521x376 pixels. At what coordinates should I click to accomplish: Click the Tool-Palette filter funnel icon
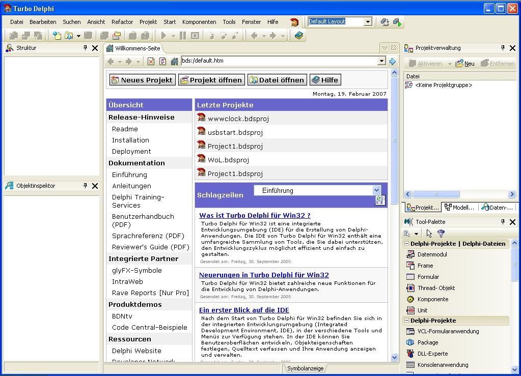click(441, 234)
